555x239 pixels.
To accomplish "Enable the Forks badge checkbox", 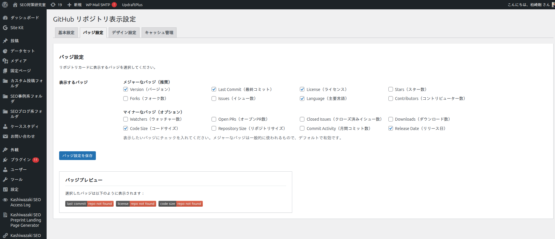I will [126, 99].
